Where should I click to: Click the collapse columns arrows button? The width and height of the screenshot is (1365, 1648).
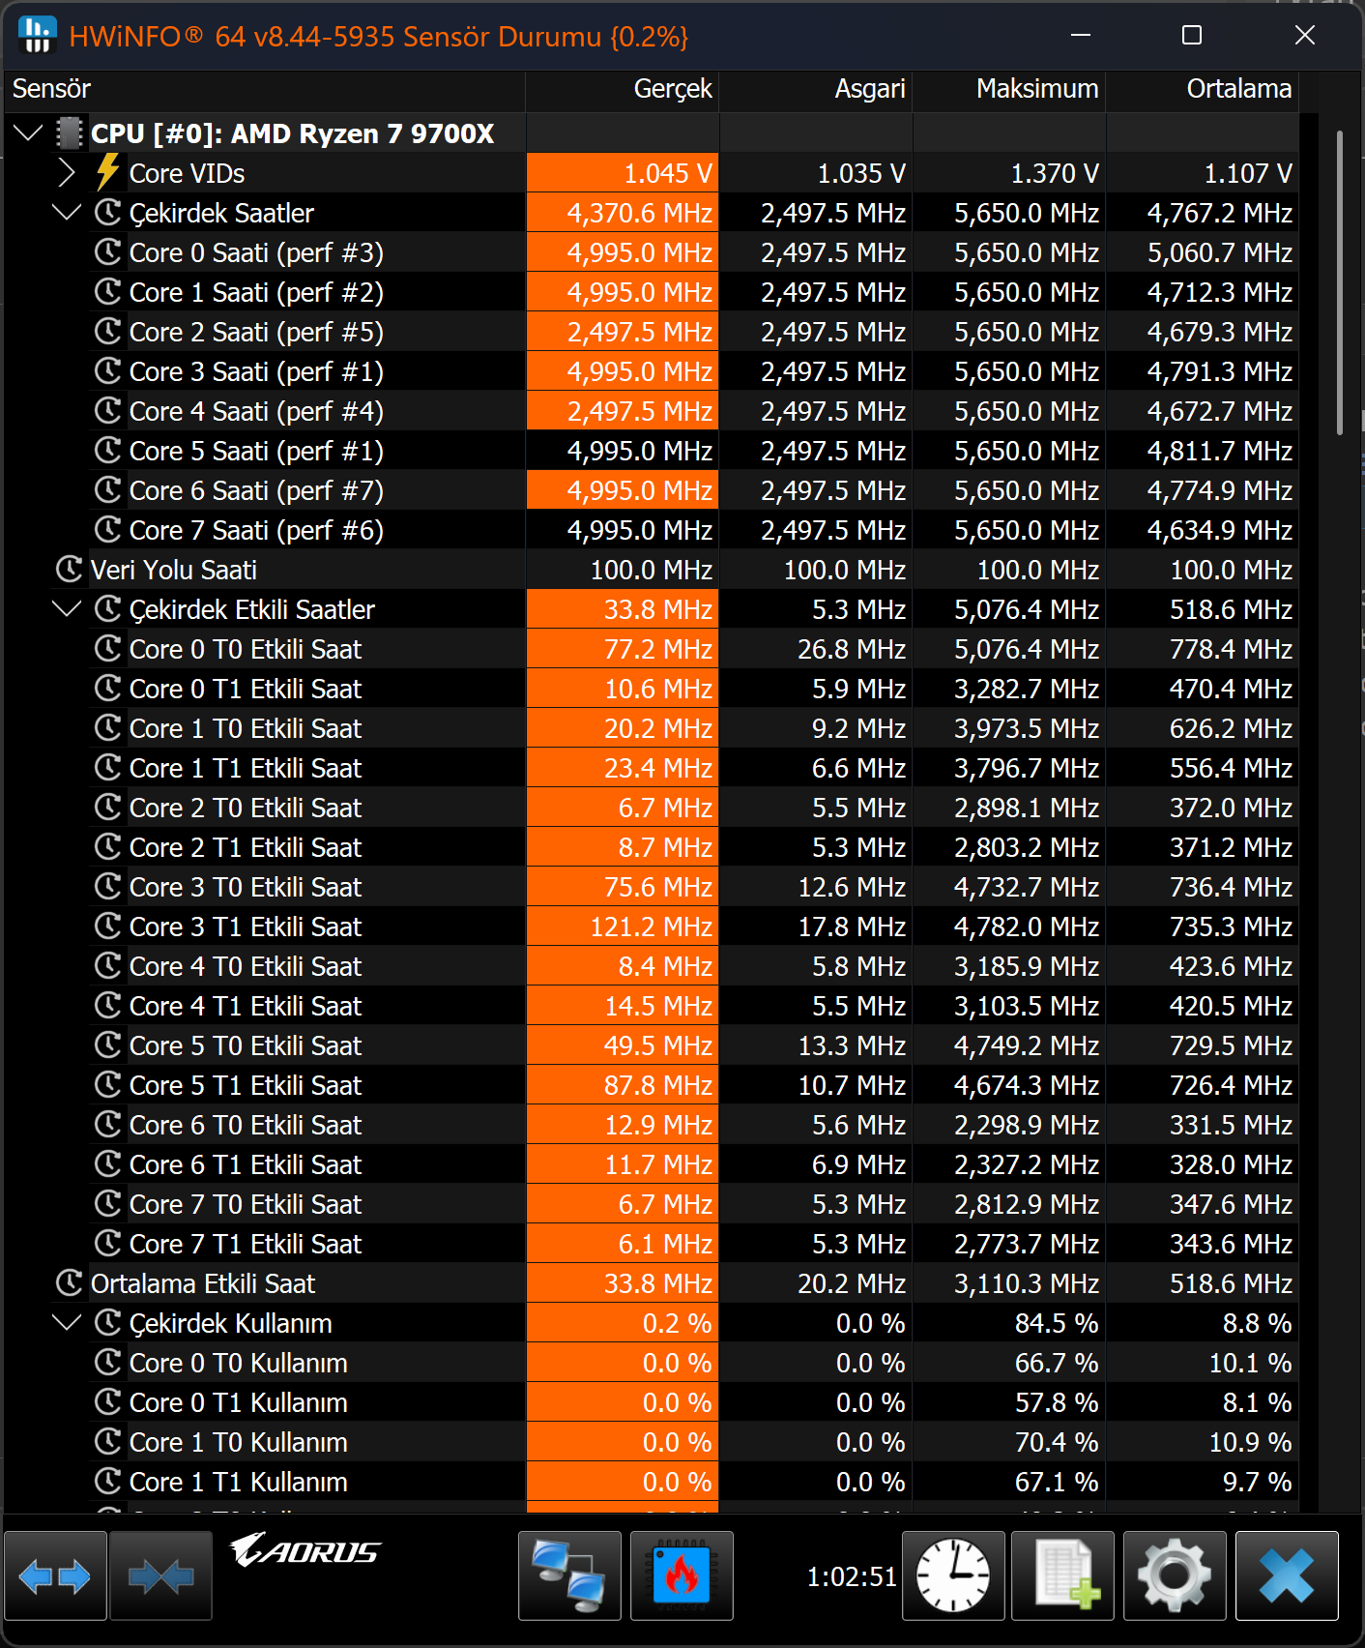(161, 1576)
